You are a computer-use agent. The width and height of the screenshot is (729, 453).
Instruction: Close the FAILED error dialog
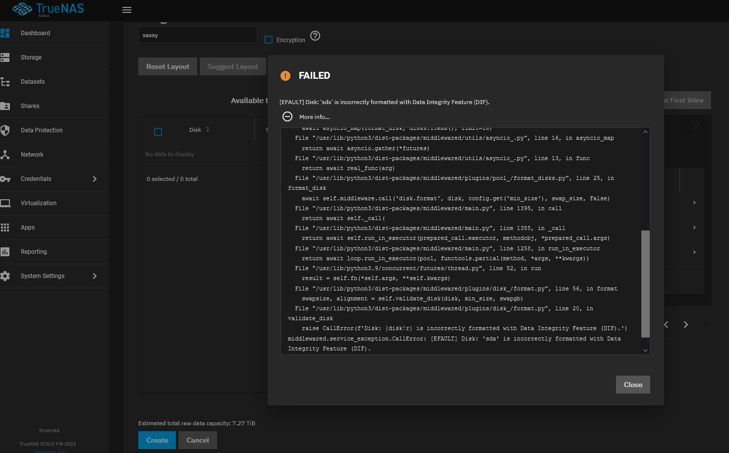coord(633,385)
